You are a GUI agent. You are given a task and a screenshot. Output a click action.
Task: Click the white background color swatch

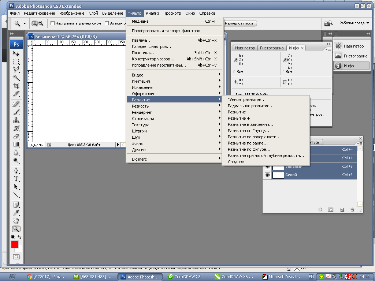coord(20,249)
